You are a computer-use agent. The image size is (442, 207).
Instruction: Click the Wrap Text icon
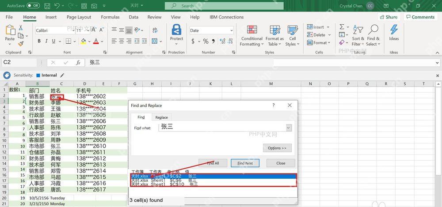[x=155, y=30]
